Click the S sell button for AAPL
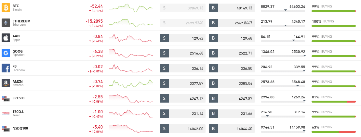The image size is (361, 137). (164, 38)
